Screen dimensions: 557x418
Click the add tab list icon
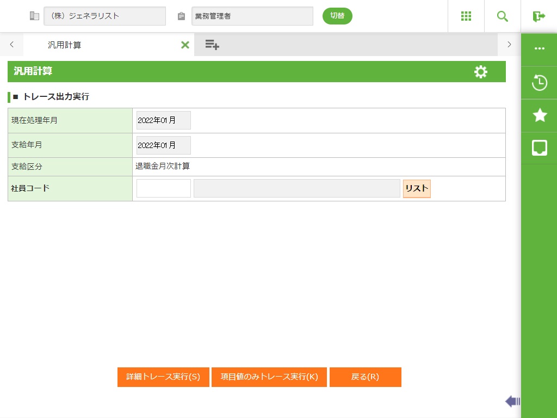pos(212,45)
